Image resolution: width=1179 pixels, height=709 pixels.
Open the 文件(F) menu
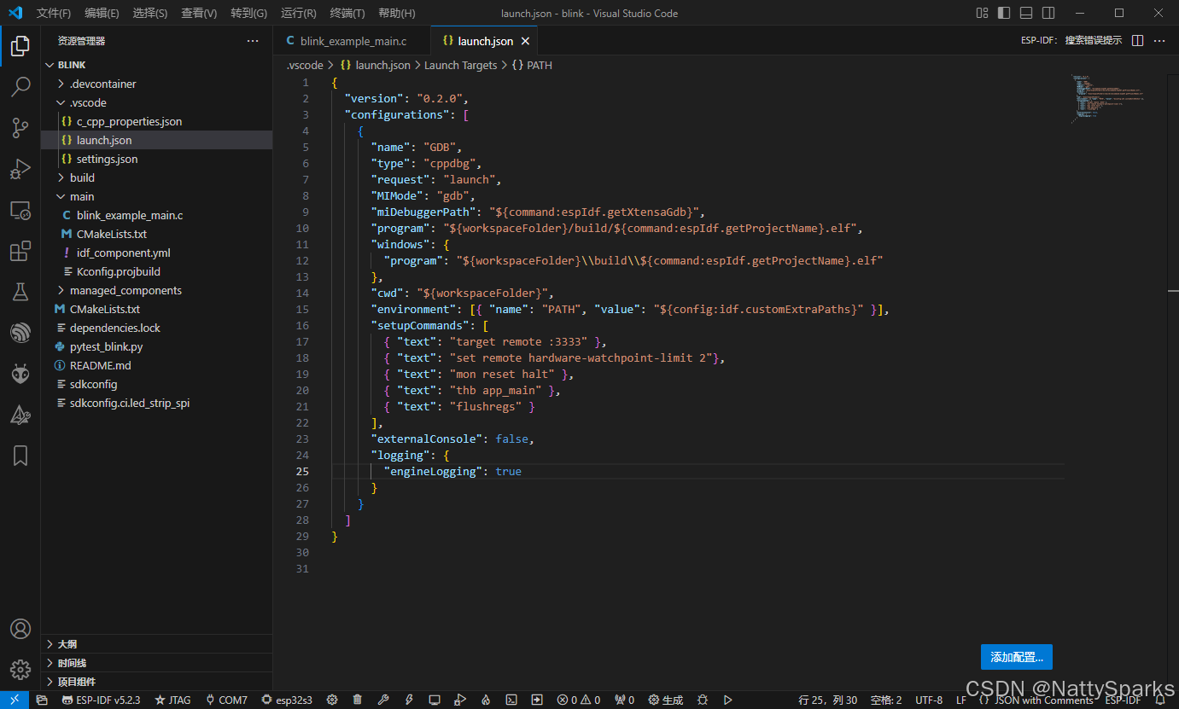coord(54,14)
